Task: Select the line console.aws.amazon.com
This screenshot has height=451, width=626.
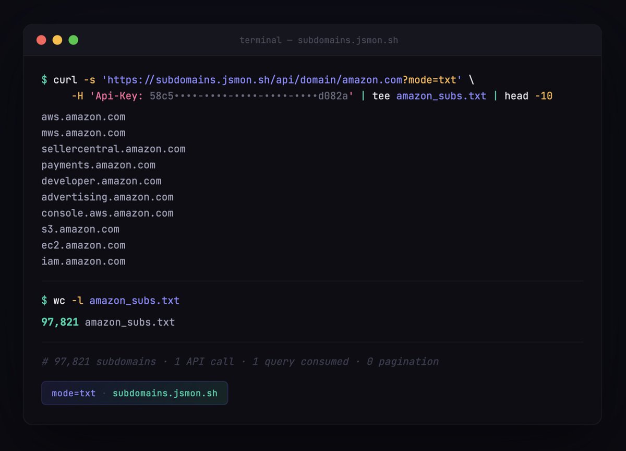Action: tap(107, 213)
